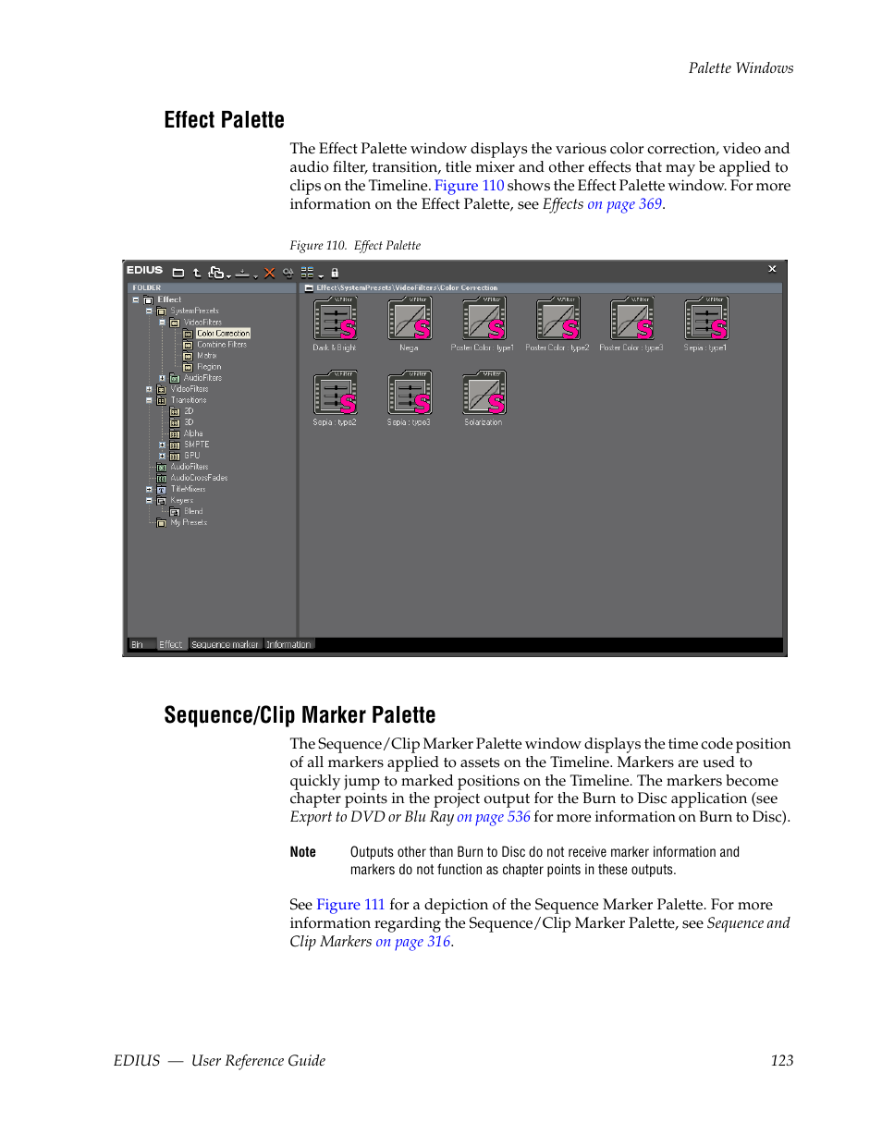Select the 2D transitions folder

[189, 411]
